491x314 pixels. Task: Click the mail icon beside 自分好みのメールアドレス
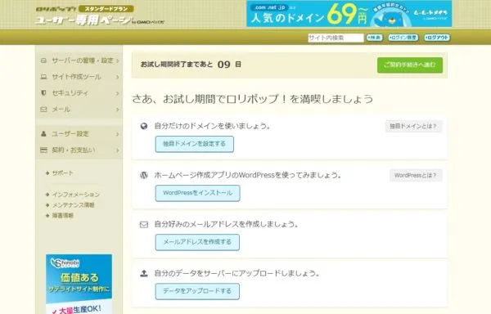[x=144, y=225]
